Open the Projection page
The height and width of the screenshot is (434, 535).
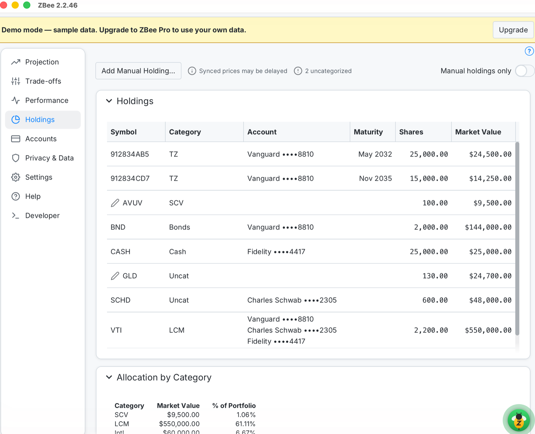click(43, 62)
